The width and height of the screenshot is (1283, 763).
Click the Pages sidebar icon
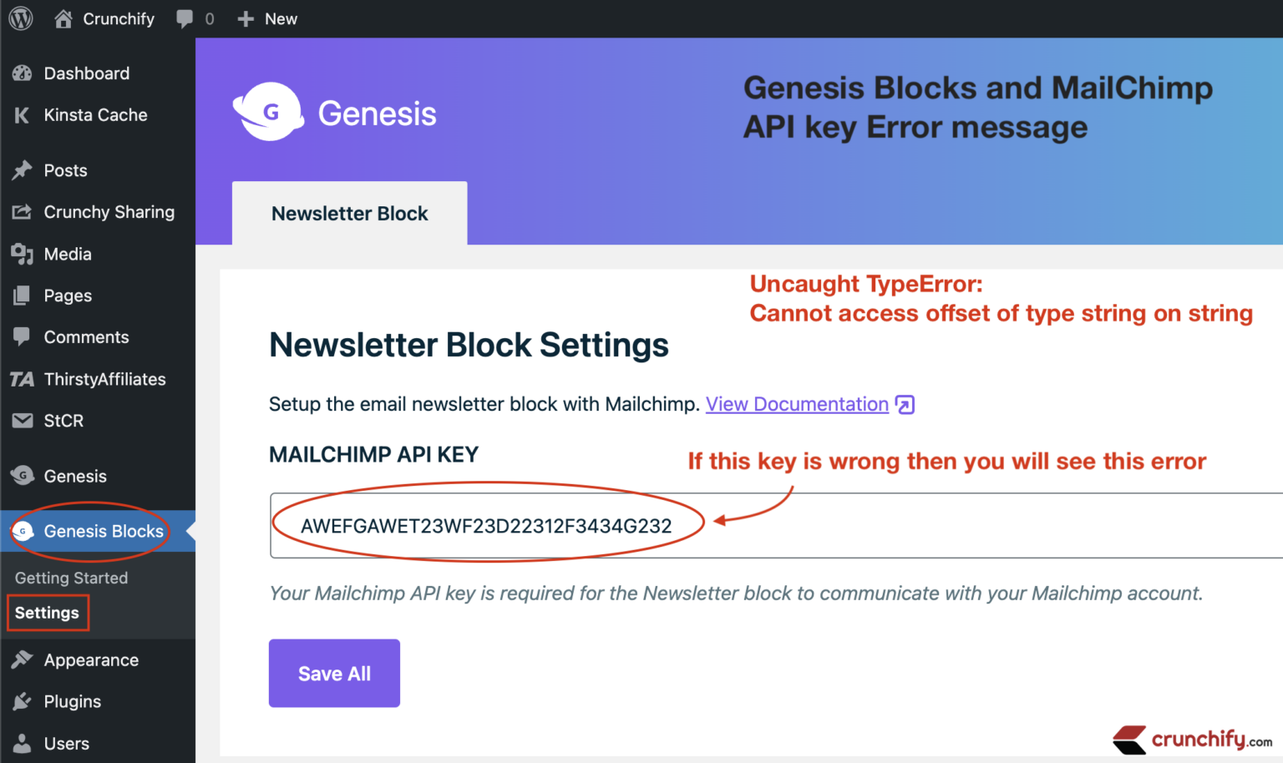(x=22, y=296)
